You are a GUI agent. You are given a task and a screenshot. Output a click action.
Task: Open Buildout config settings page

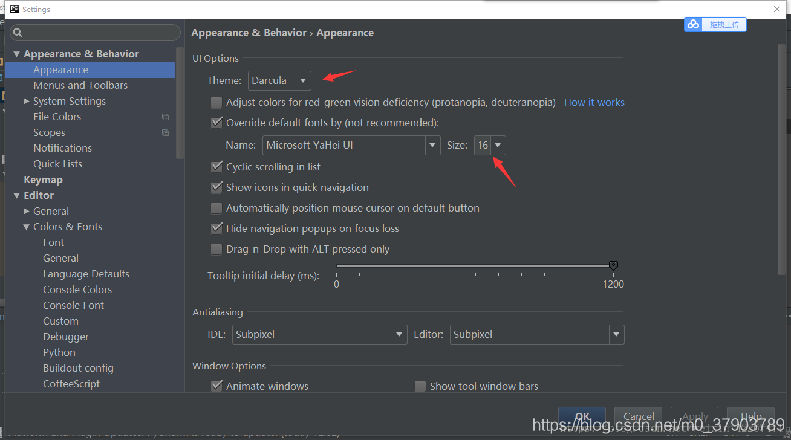point(78,368)
